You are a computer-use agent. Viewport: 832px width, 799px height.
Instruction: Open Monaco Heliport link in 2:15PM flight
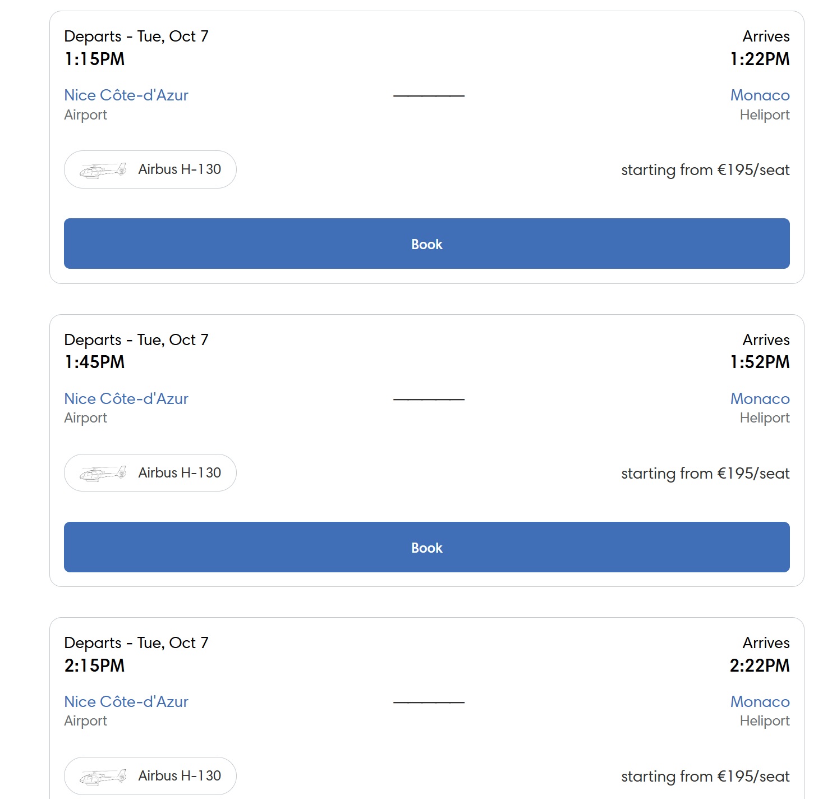760,702
